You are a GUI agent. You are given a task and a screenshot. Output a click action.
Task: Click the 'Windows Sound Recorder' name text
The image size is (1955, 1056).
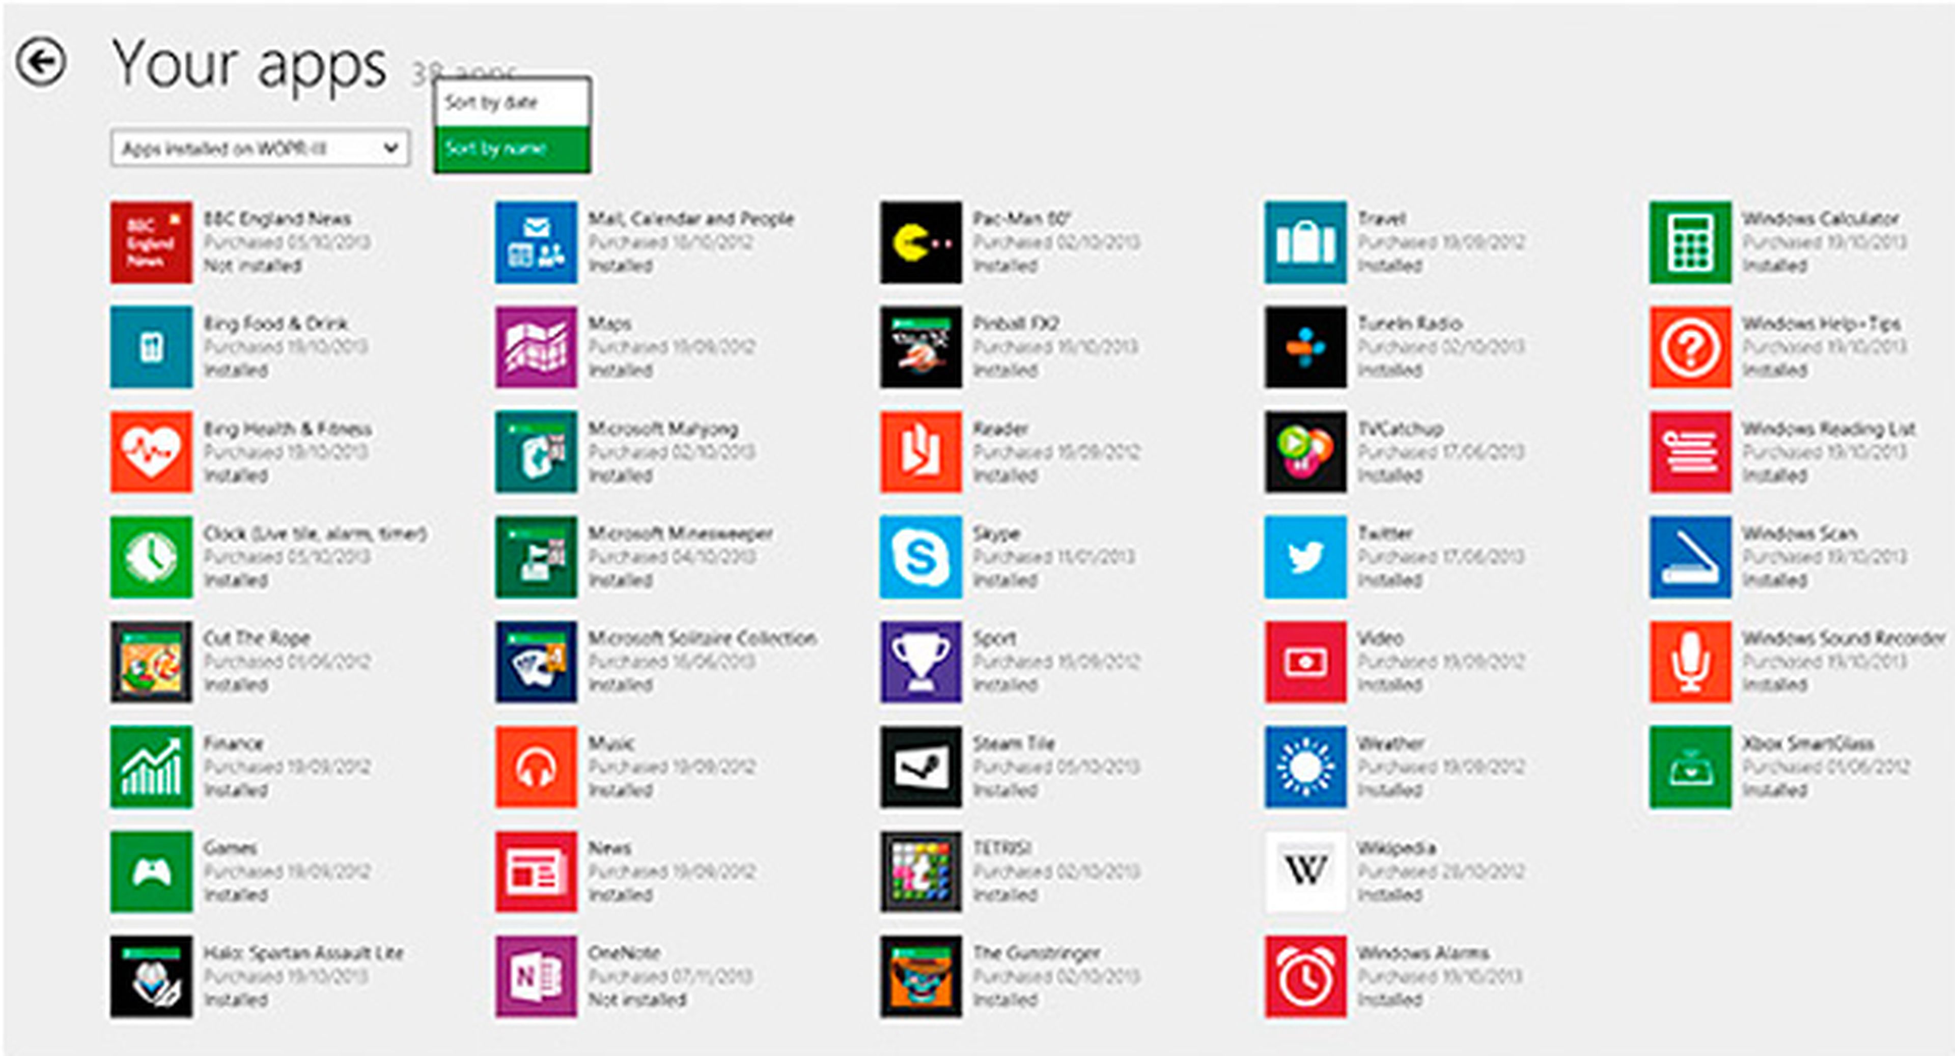(1844, 639)
